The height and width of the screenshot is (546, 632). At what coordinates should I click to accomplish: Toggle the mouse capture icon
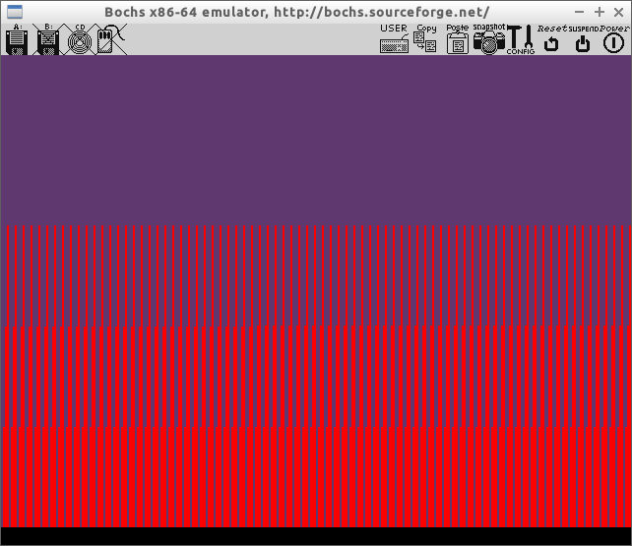[111, 39]
